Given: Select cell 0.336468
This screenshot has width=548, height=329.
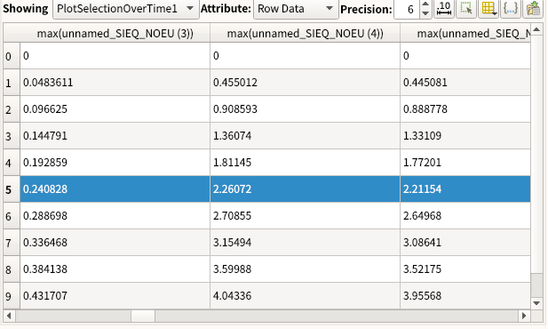Looking at the screenshot, I should [115, 243].
